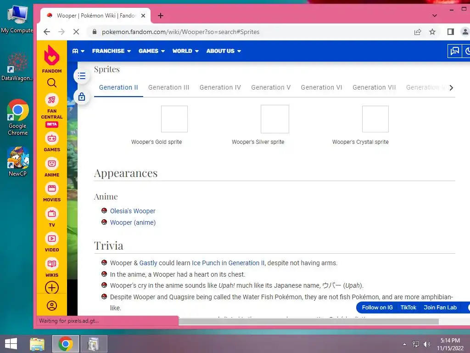Open the browser side panel icon

point(451,32)
